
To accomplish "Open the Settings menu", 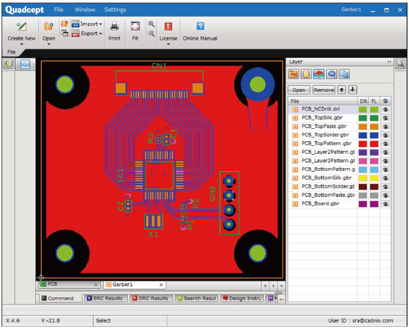I will pos(115,10).
